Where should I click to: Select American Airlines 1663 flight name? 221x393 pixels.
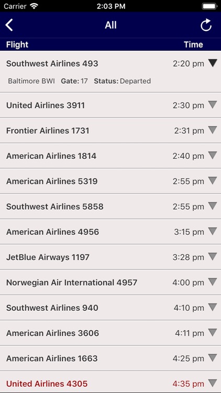pos(52,358)
